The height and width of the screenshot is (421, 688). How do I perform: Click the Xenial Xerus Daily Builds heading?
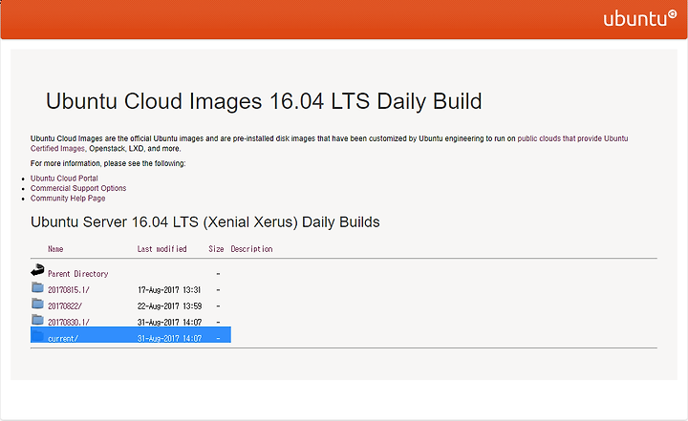[204, 222]
